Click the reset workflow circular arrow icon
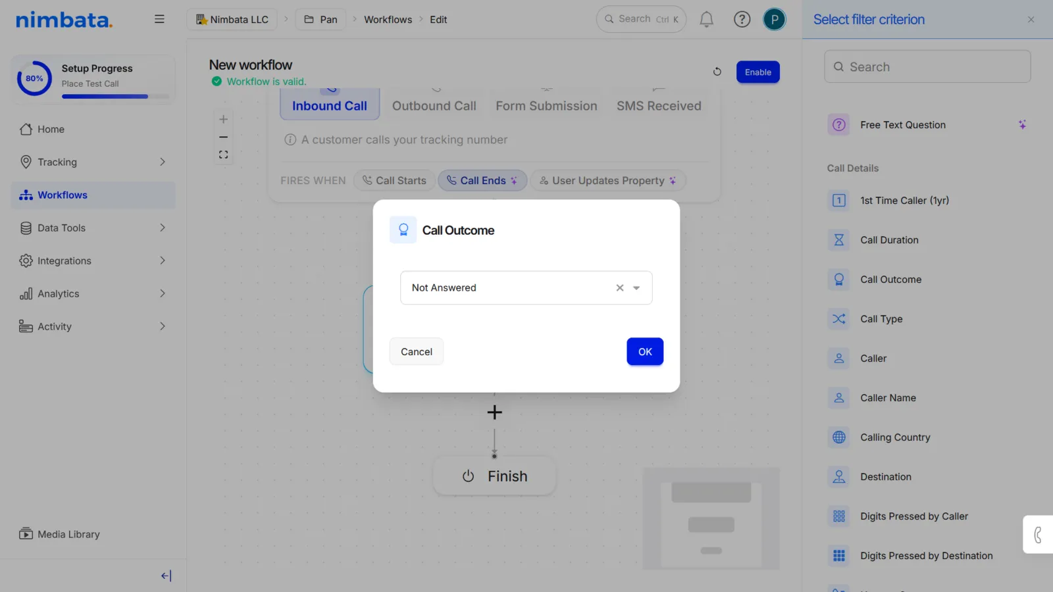Image resolution: width=1053 pixels, height=592 pixels. (717, 72)
